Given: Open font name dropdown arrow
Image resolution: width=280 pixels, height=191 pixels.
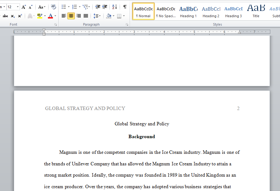Looking at the screenshot, I should [4, 7].
